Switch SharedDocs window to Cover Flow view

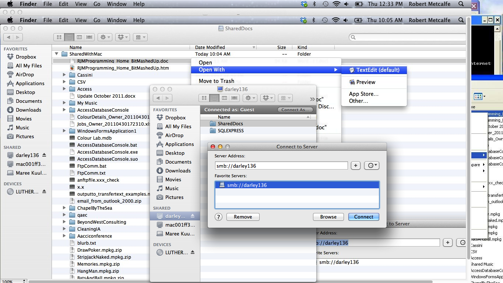point(89,37)
